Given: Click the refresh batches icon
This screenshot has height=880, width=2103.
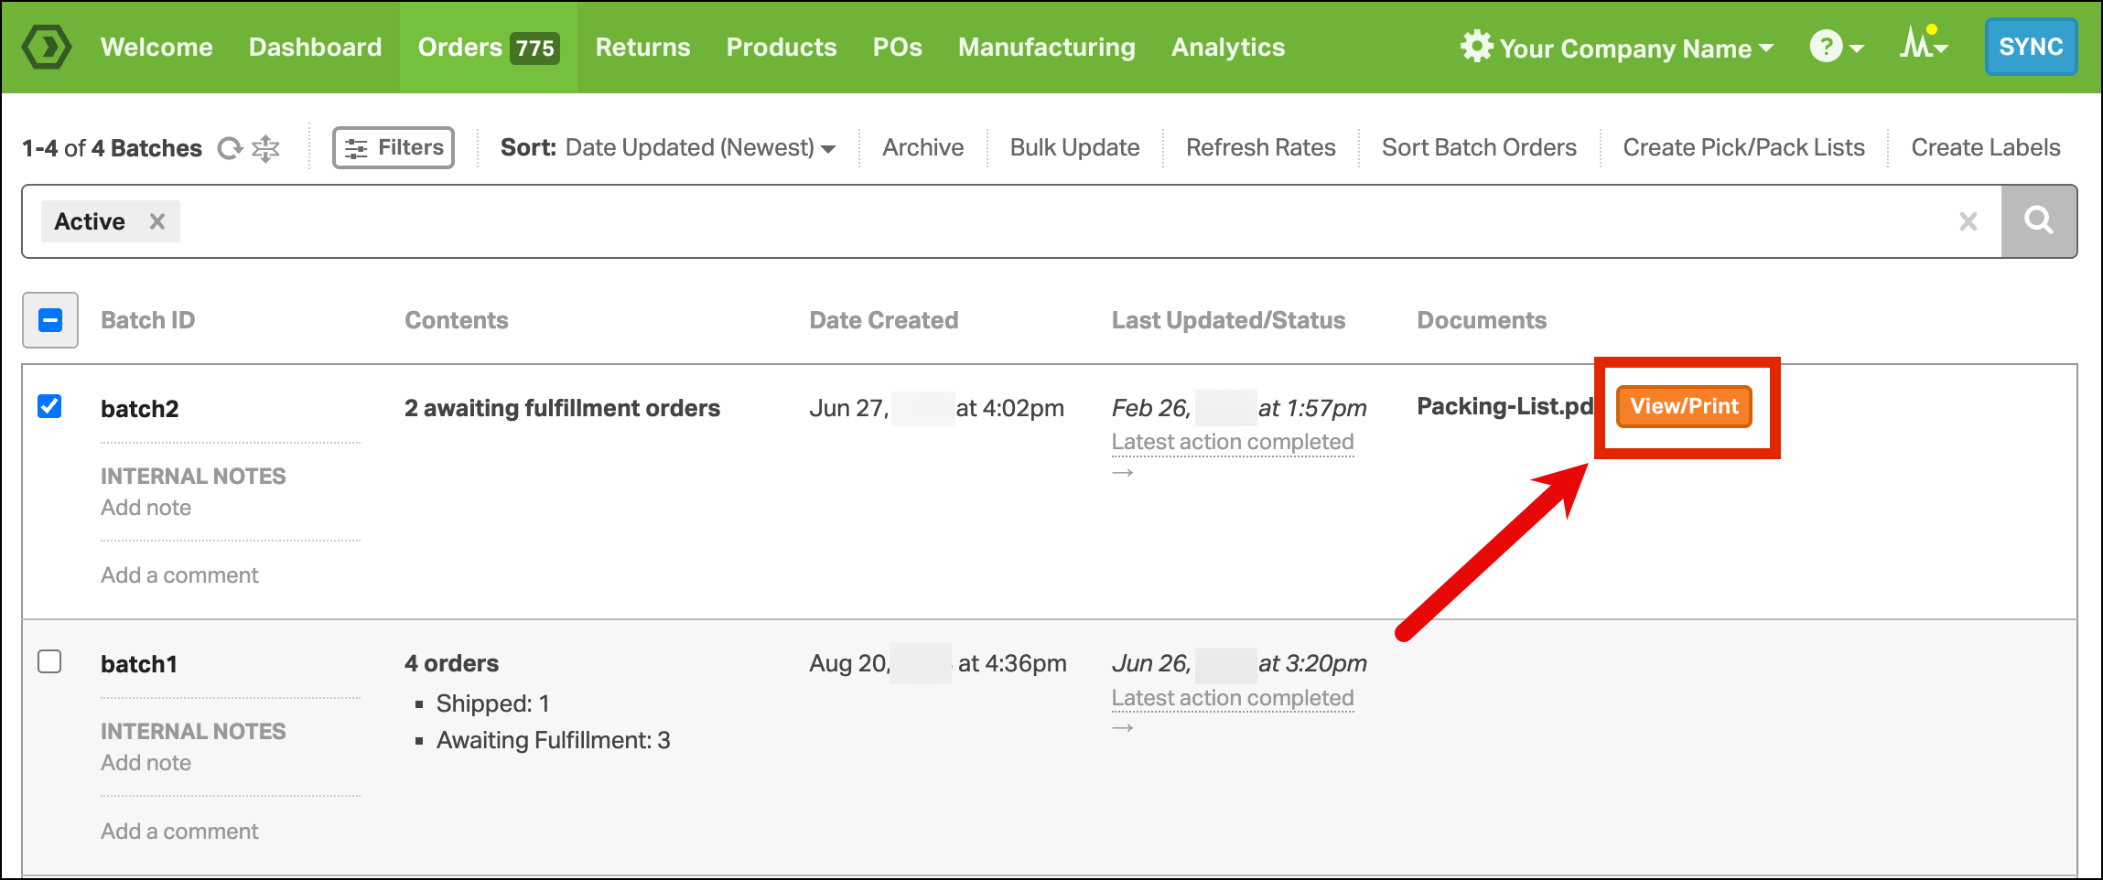Looking at the screenshot, I should (230, 147).
